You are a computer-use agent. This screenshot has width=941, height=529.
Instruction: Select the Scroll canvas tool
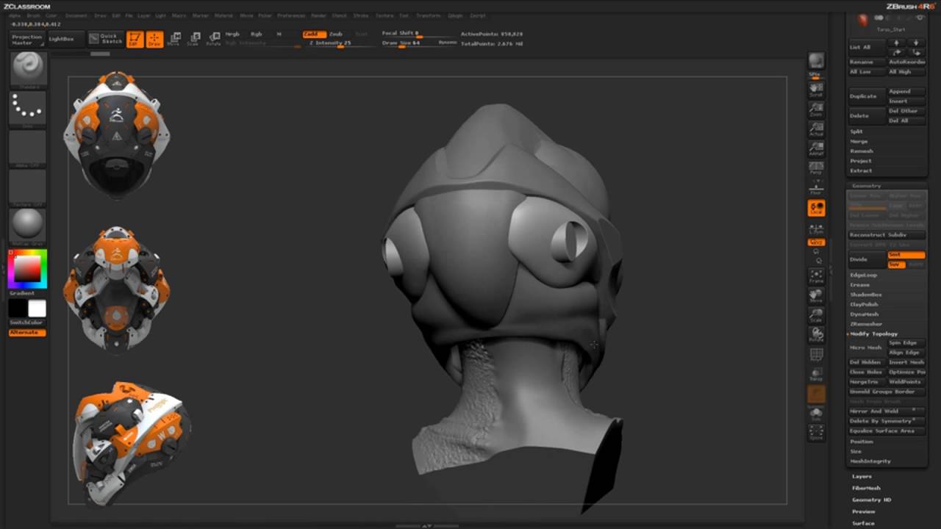(816, 90)
